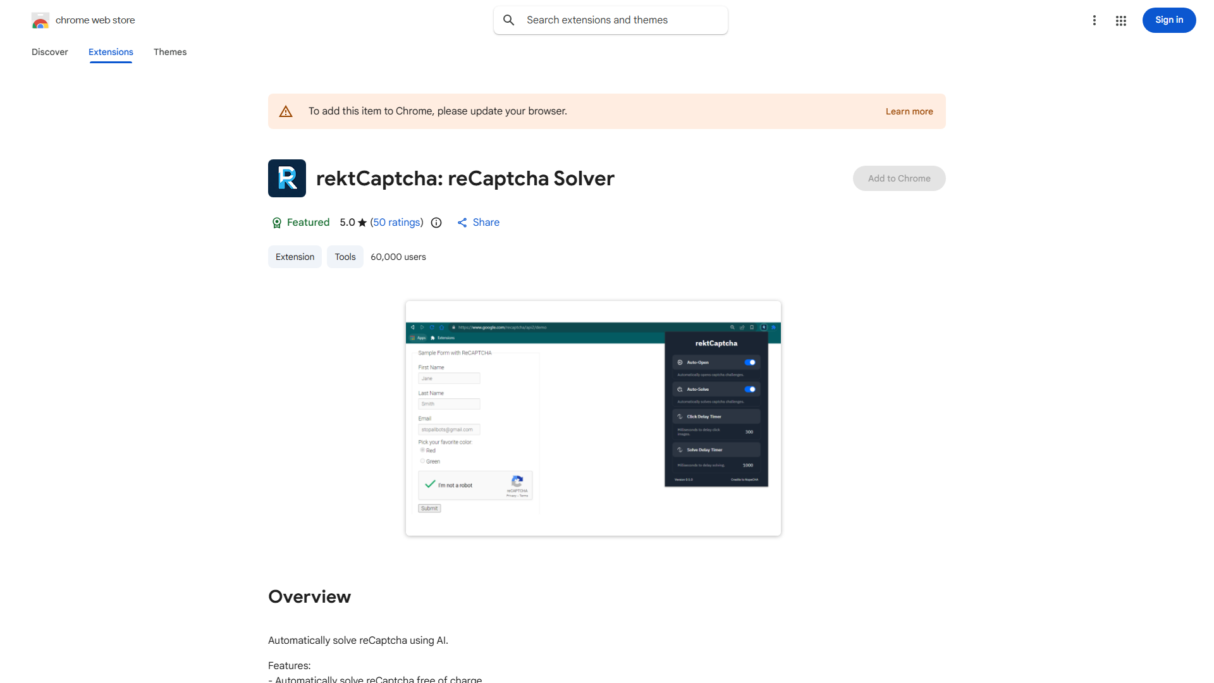Click the Chrome Web Store rainbow logo
Screen dimensions: 1214x683
coord(40,20)
